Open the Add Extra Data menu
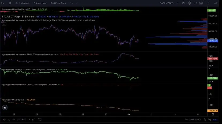222x124 pixels. click(x=58, y=3)
